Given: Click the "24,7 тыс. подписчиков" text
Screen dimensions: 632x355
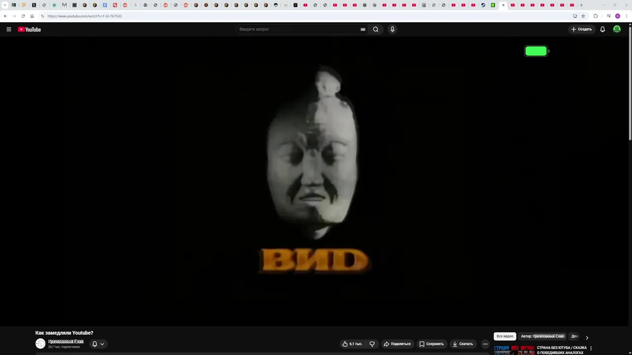Looking at the screenshot, I should click(64, 347).
